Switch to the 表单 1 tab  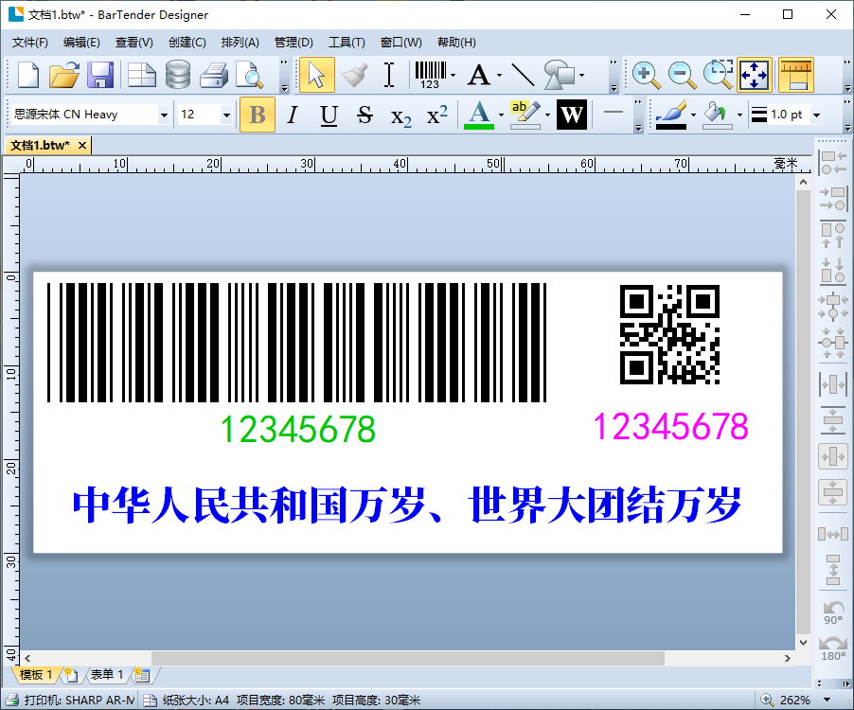(x=107, y=675)
